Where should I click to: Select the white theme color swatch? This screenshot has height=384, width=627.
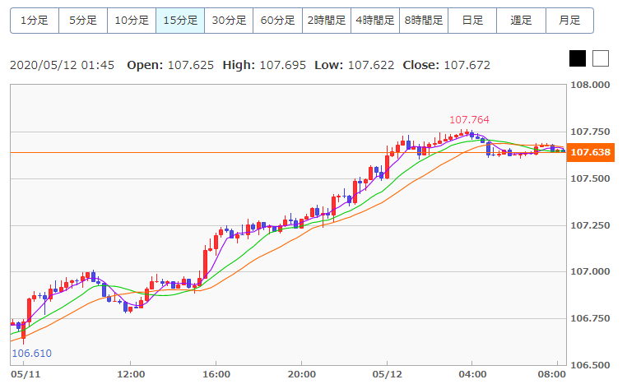[x=601, y=58]
